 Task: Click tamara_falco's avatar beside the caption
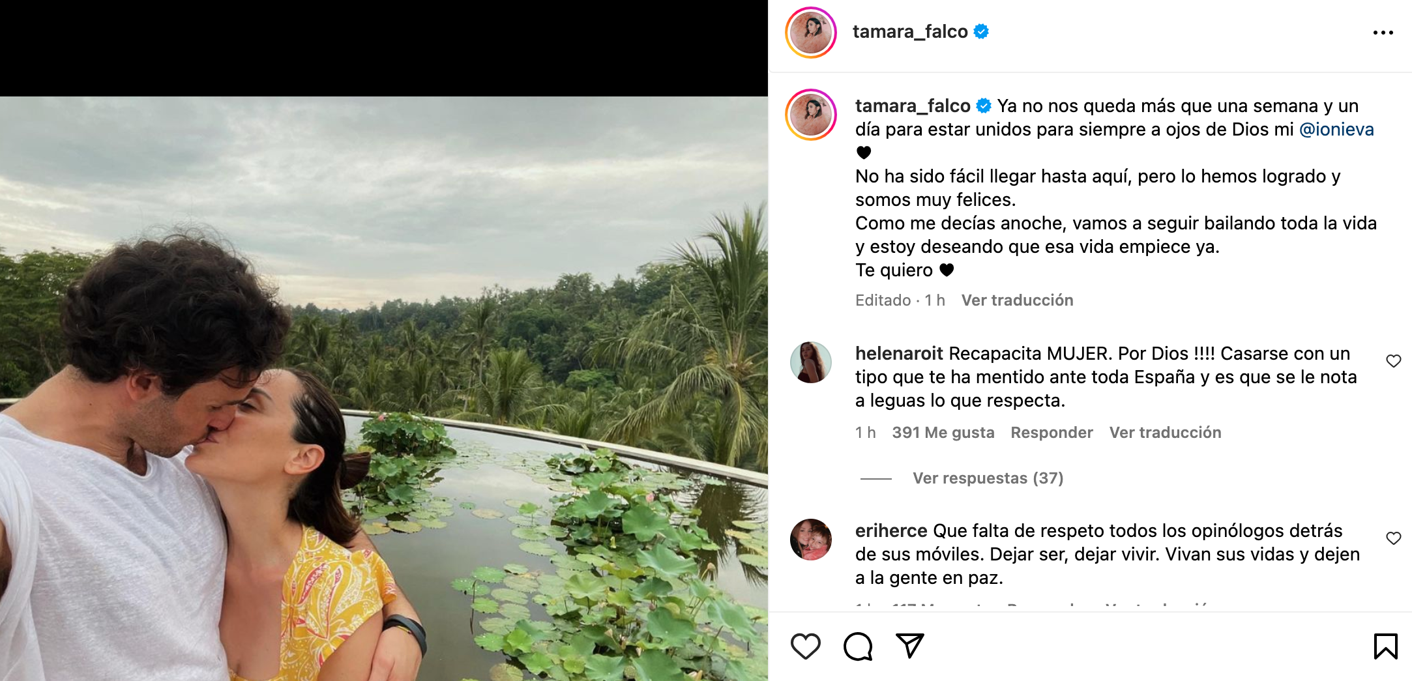coord(811,115)
